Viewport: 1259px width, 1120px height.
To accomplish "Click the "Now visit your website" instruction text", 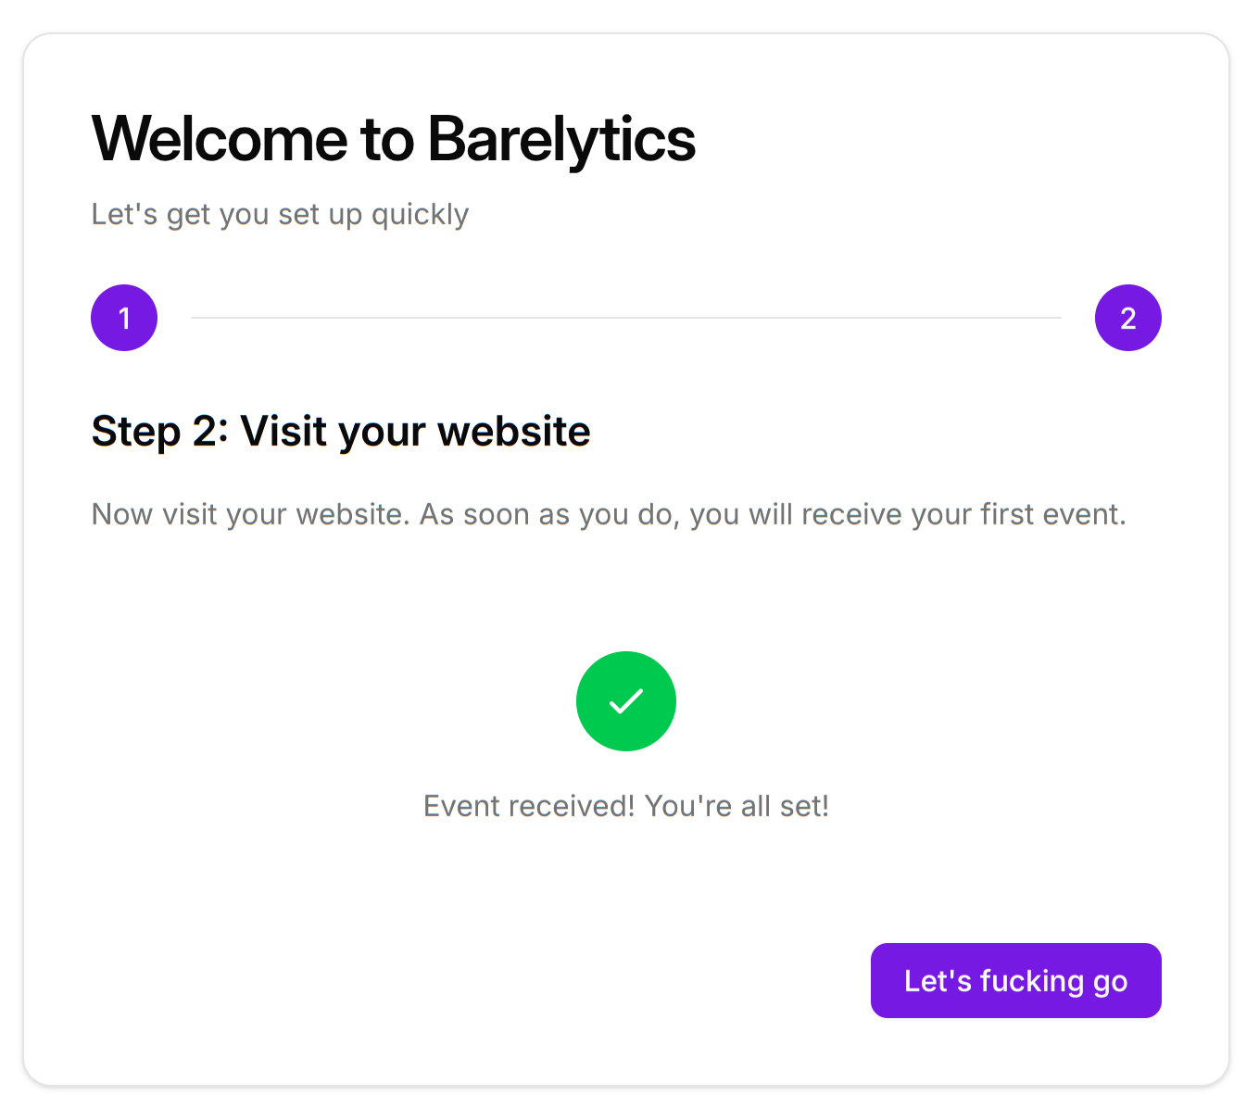I will pyautogui.click(x=250, y=514).
